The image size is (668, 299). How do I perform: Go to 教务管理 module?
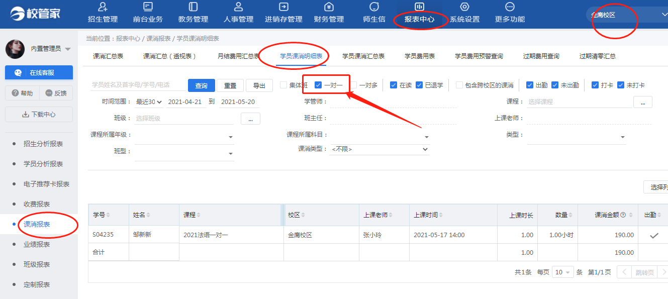point(193,13)
